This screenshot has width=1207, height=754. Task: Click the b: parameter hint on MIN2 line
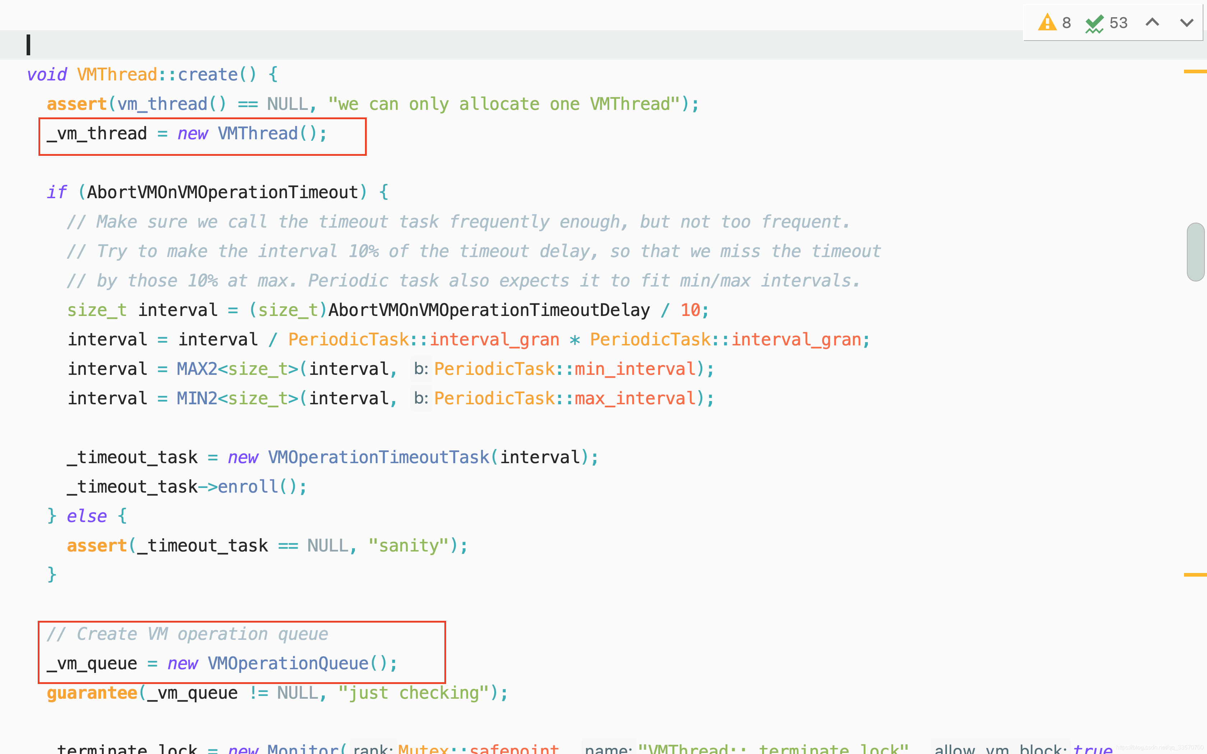pyautogui.click(x=421, y=399)
